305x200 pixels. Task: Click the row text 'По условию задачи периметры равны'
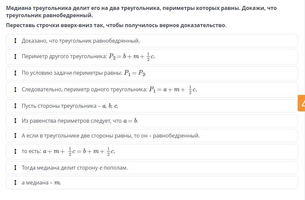(72, 73)
